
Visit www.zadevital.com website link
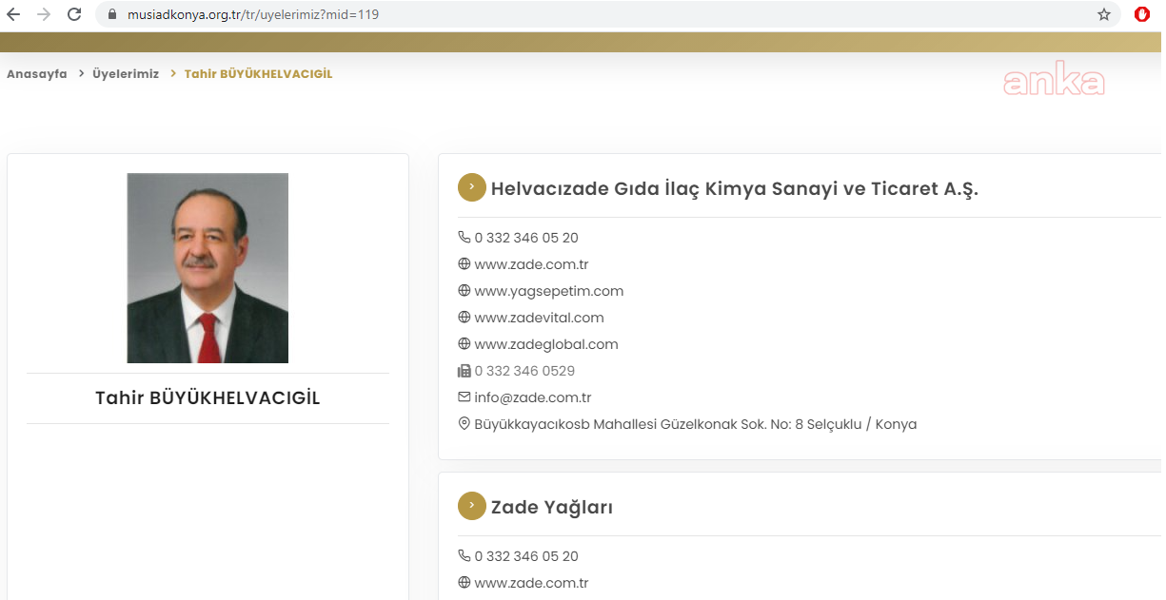tap(539, 318)
